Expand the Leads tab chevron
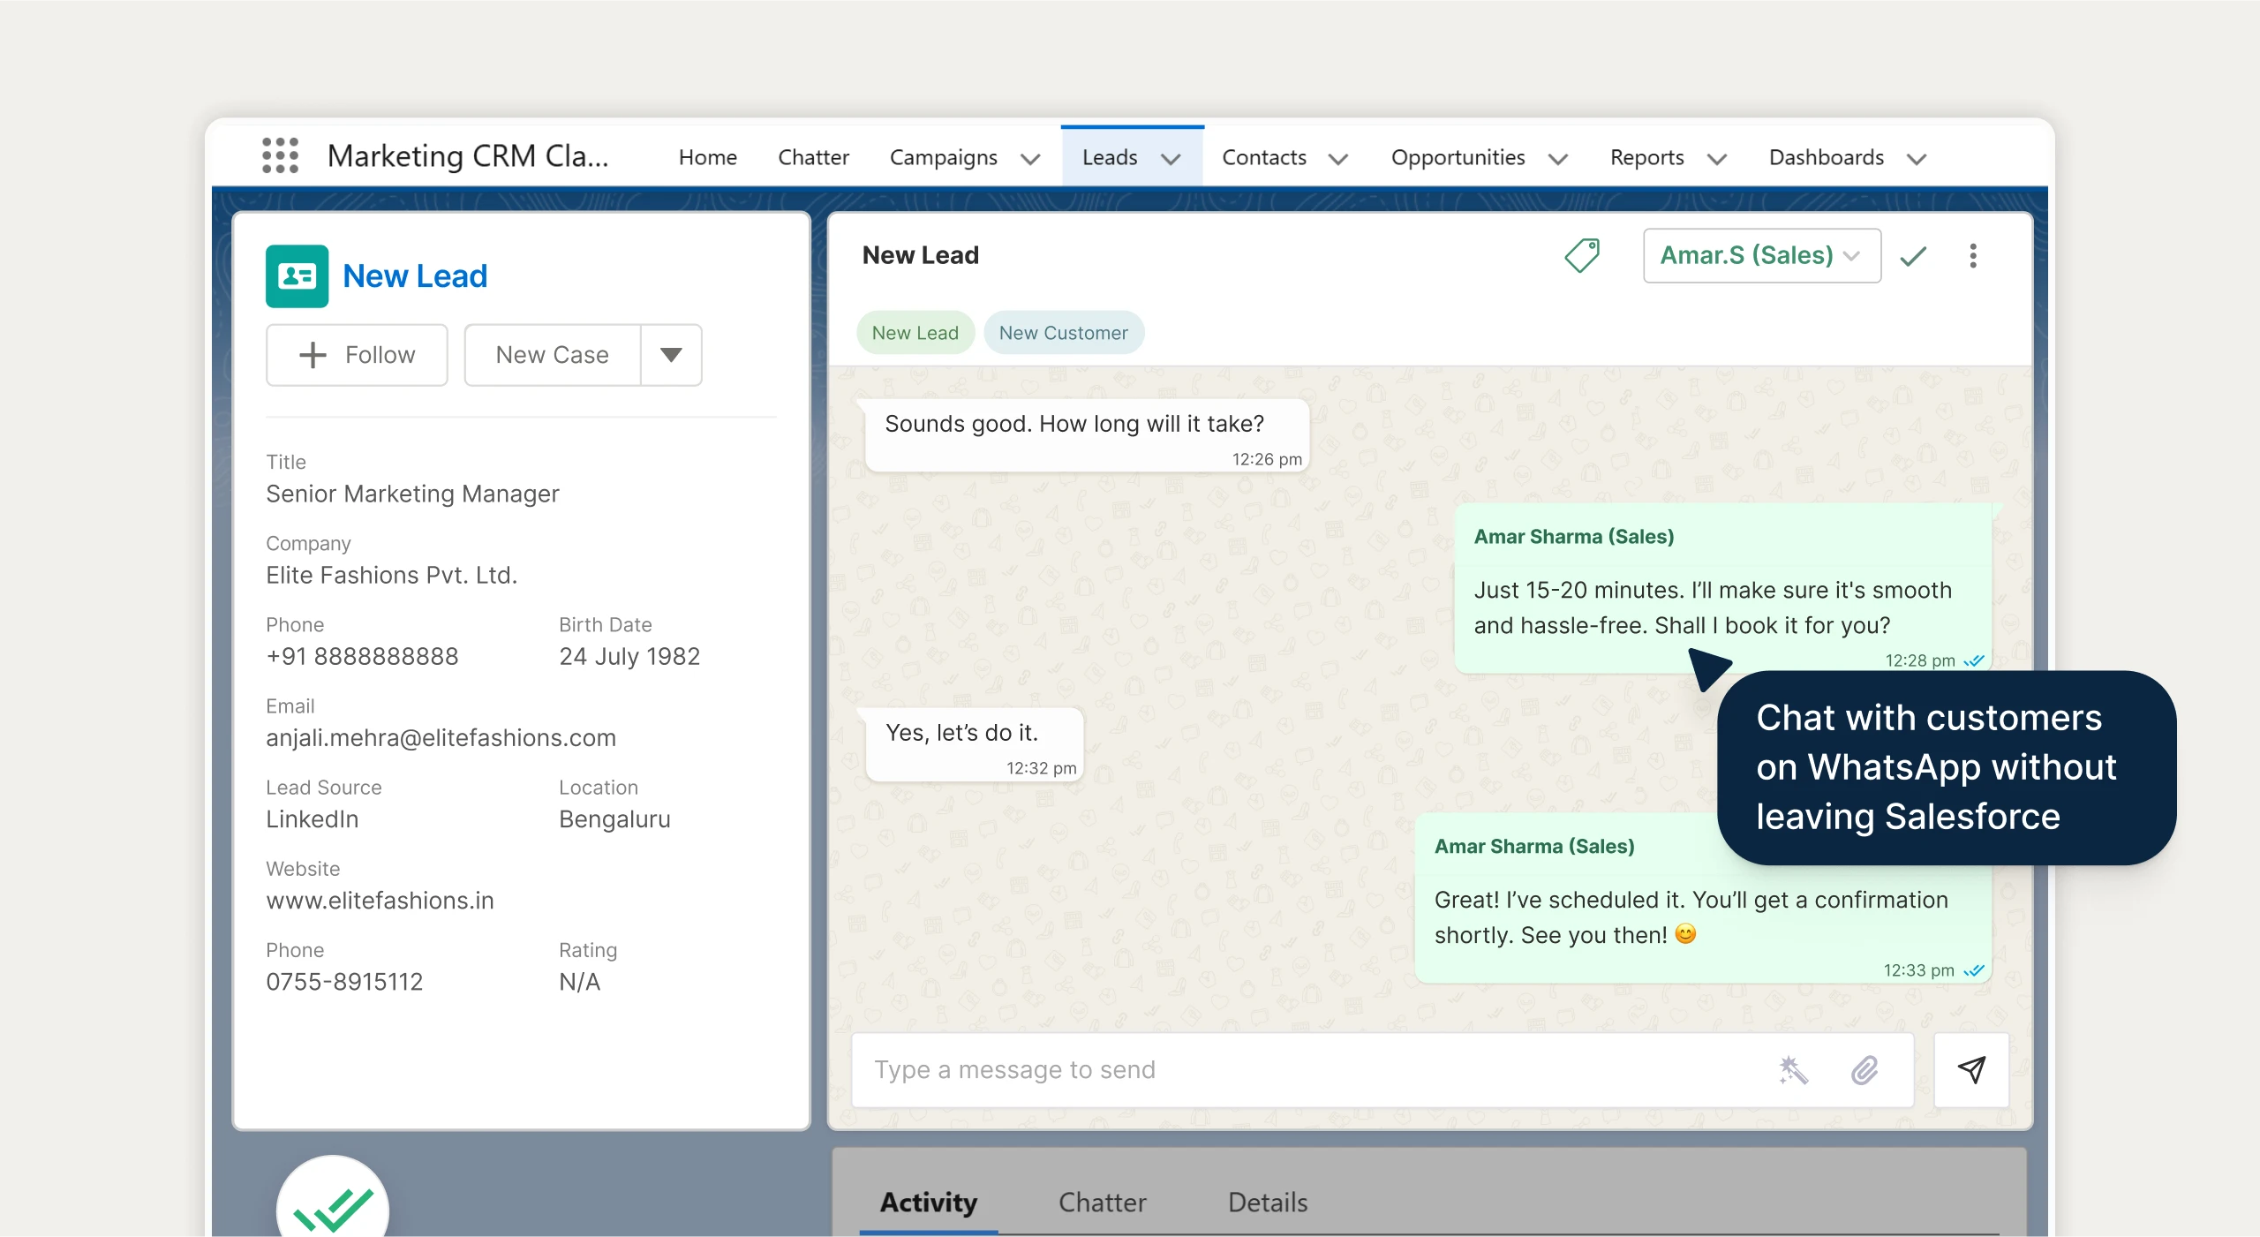 (x=1171, y=159)
